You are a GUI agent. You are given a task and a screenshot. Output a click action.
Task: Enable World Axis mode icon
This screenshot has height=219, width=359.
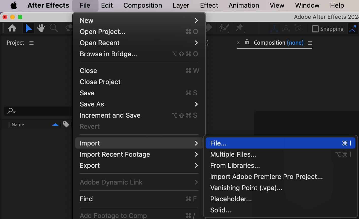pyautogui.click(x=286, y=28)
